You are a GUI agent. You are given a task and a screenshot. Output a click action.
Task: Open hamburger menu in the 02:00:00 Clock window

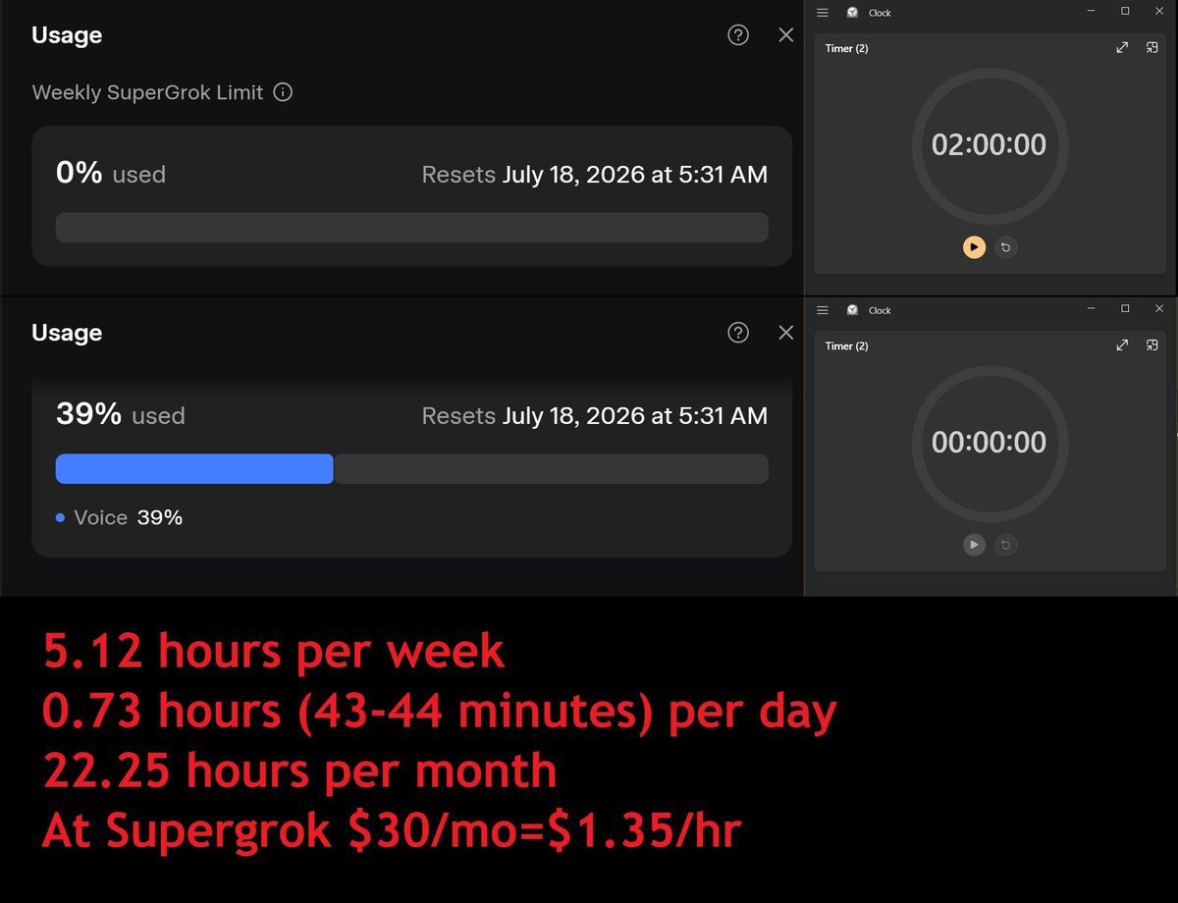823,13
